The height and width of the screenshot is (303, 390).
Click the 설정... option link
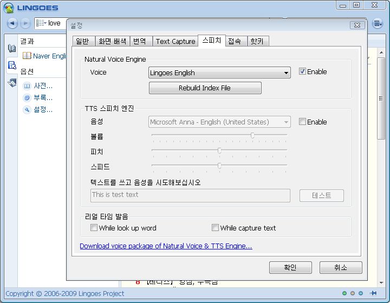pos(38,110)
